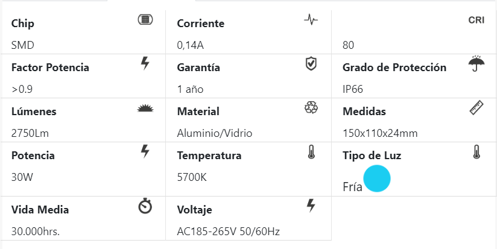Click the AC185-265V 50/60Hz voltage value

(229, 232)
